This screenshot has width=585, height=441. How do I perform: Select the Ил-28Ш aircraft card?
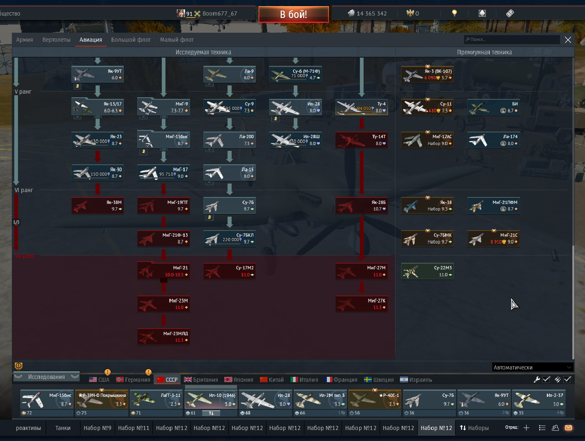295,140
